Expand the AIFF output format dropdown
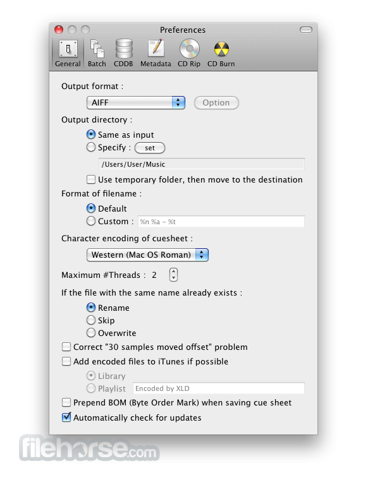 coord(136,102)
